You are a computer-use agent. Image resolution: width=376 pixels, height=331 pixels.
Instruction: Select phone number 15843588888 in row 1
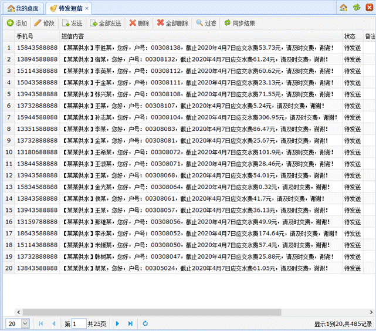37,48
